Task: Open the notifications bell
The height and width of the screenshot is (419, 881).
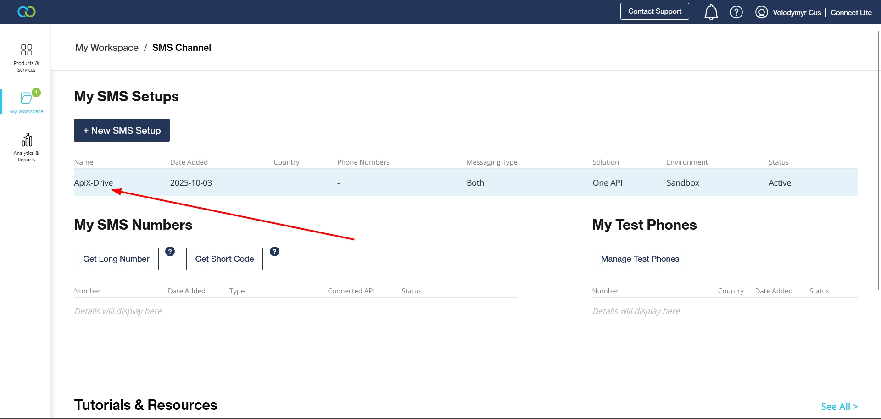Action: tap(711, 12)
